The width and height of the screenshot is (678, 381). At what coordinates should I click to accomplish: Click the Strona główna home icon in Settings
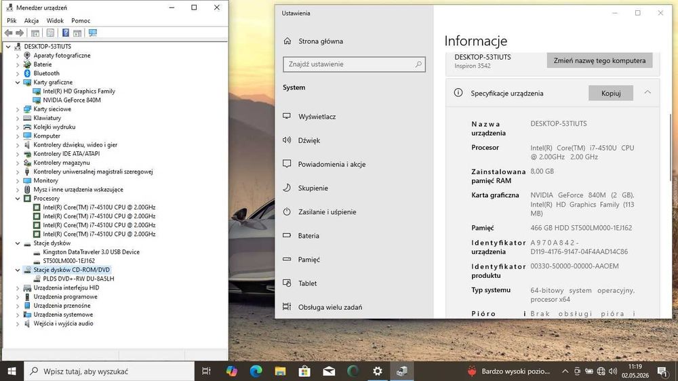pos(287,41)
